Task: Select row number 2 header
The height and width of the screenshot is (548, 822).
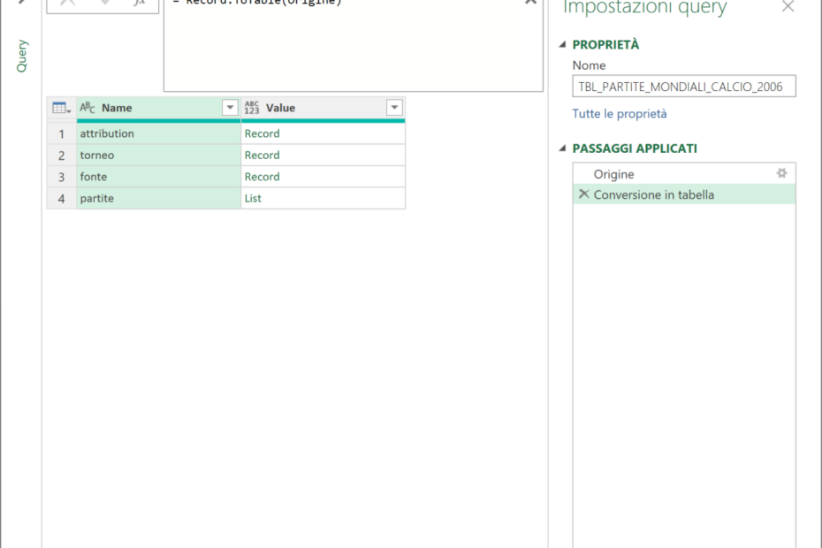Action: pos(61,156)
